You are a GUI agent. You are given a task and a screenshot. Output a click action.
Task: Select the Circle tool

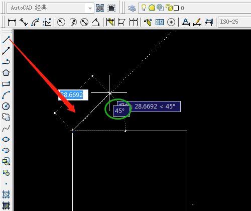click(6, 106)
